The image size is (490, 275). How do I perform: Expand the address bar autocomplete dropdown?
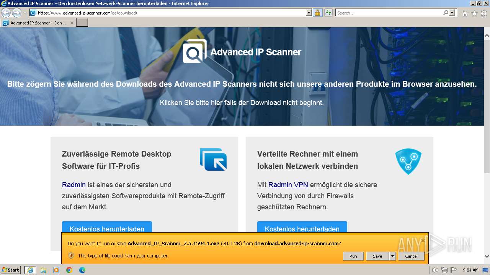click(x=309, y=13)
